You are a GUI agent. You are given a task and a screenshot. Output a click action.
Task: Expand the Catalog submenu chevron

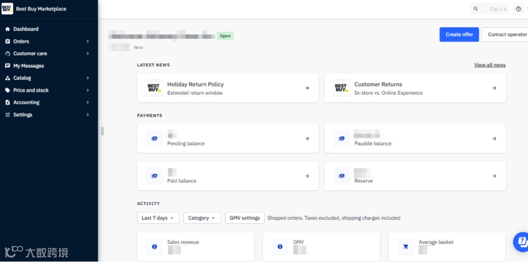pos(88,78)
